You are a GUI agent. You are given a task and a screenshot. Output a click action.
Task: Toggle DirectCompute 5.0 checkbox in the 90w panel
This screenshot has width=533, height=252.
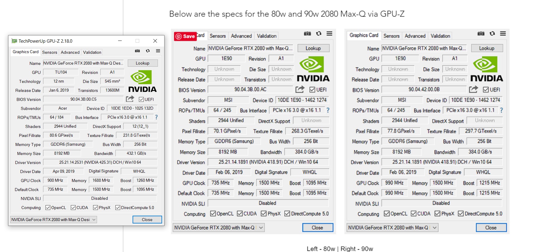(x=461, y=214)
